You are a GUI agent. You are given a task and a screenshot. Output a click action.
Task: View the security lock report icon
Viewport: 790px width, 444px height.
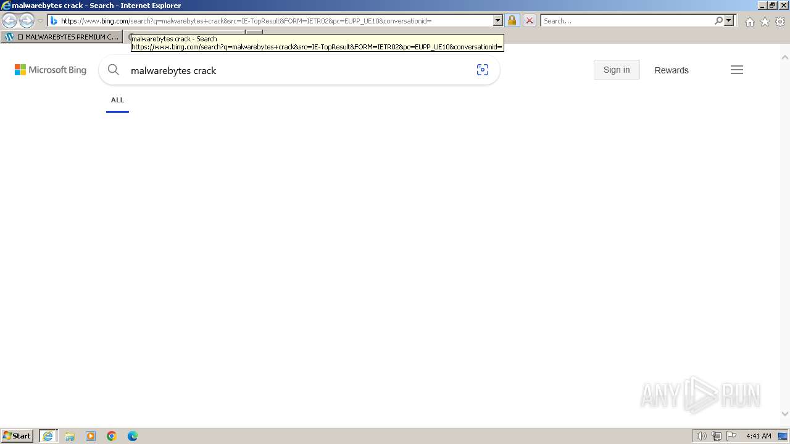[x=512, y=21]
